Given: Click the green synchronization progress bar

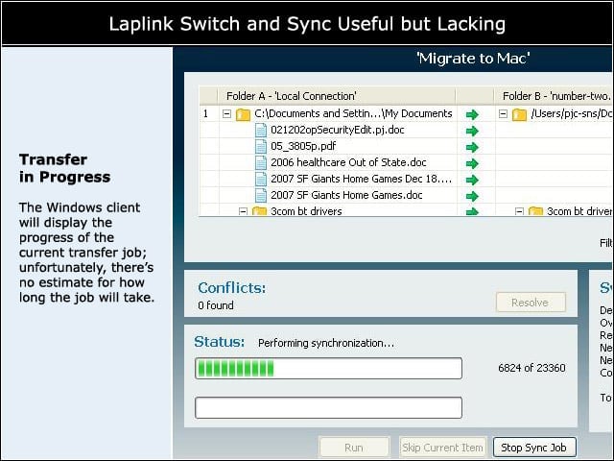Looking at the screenshot, I should pos(328,368).
